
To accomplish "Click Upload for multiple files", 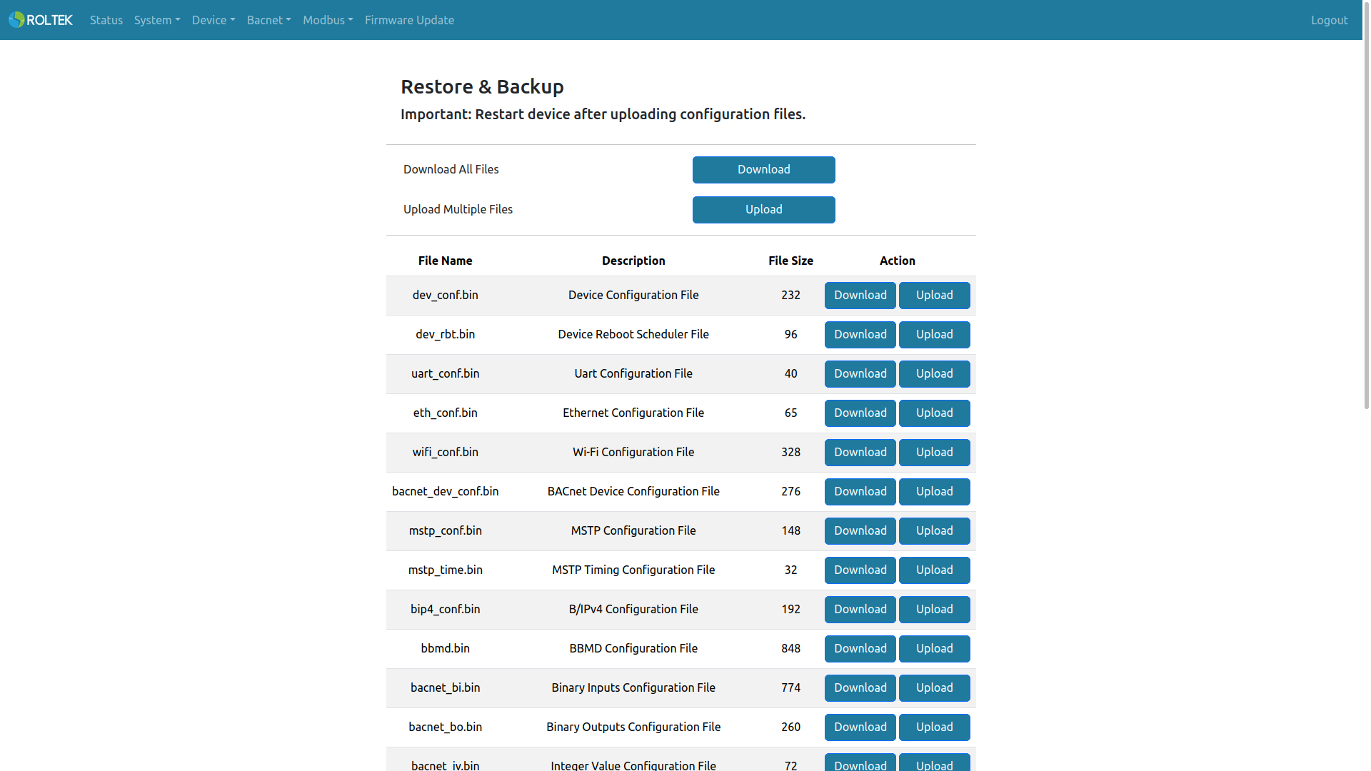I will pyautogui.click(x=763, y=210).
